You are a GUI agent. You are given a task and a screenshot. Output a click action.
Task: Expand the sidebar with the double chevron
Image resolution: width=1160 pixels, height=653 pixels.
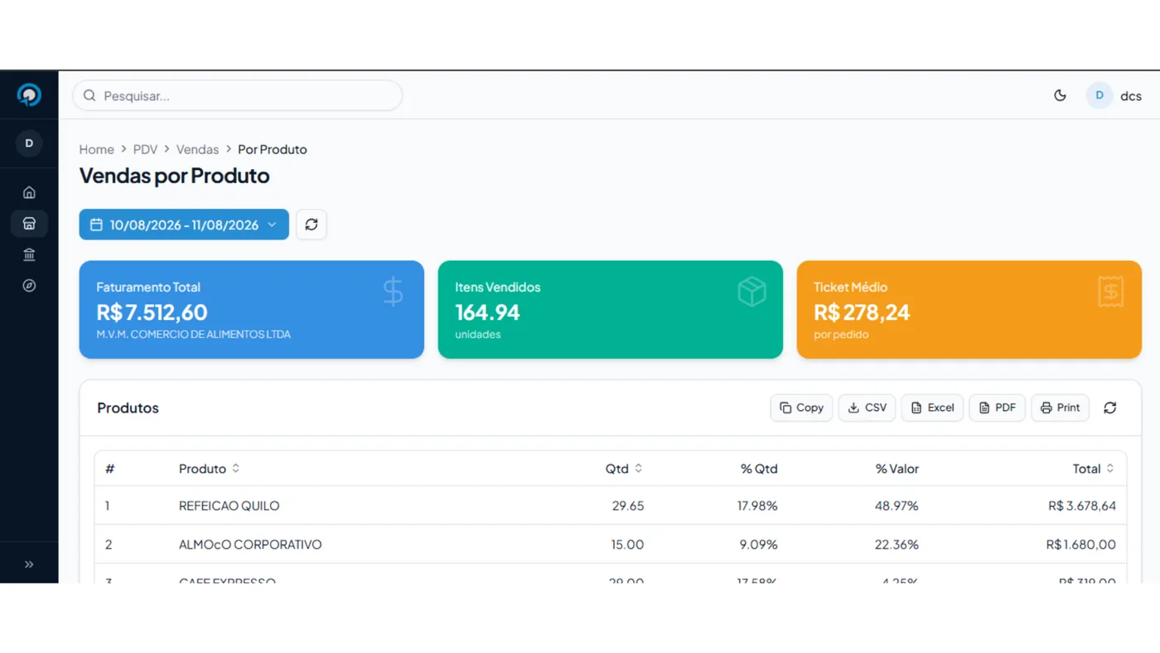coord(29,564)
